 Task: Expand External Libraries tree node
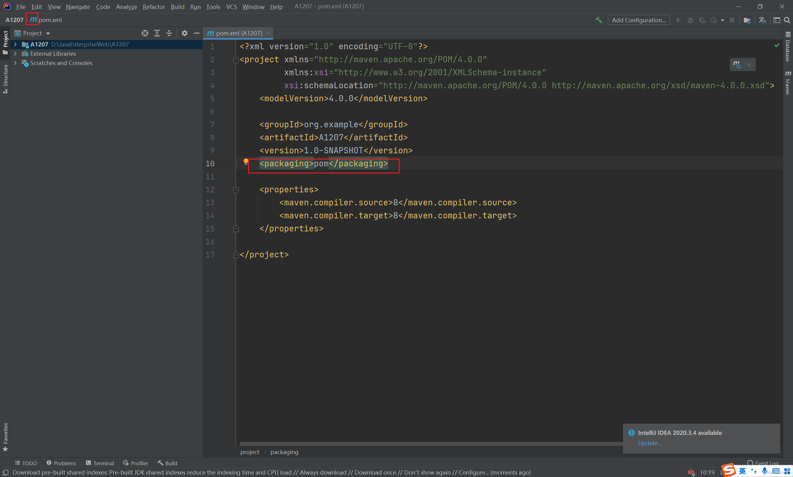[x=15, y=54]
